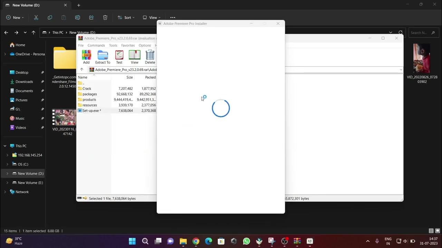This screenshot has width=442, height=248.
Task: Click the View icon in WinRAR toolbar
Action: [135, 57]
